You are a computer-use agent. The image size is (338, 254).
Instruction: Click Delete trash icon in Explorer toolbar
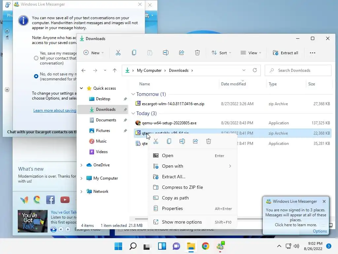click(197, 53)
